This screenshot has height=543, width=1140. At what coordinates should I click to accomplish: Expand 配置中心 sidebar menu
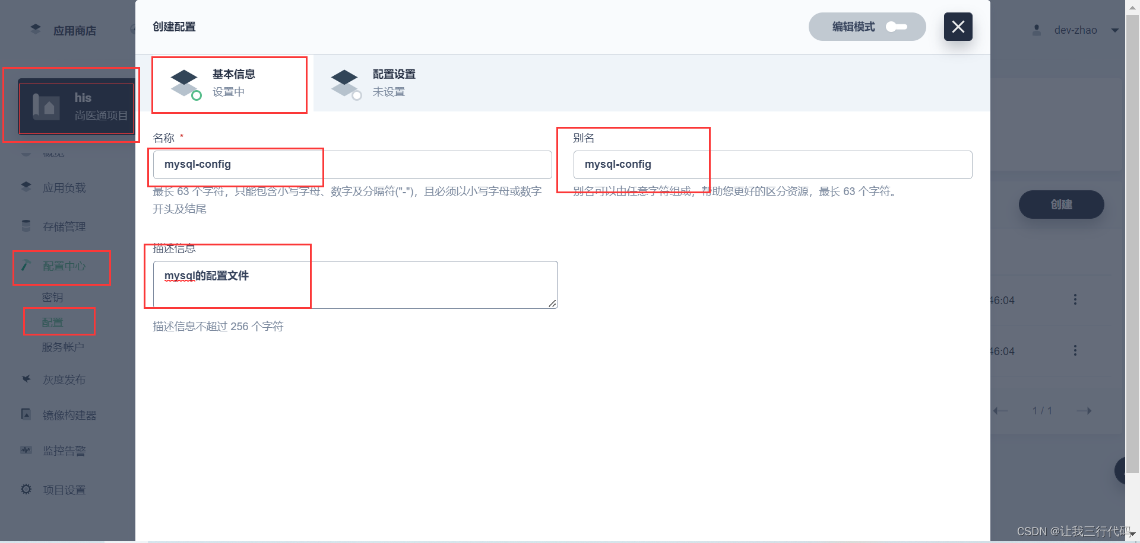(64, 266)
